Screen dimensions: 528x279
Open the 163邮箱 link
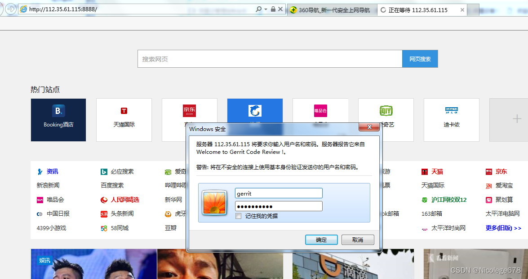tap(432, 214)
